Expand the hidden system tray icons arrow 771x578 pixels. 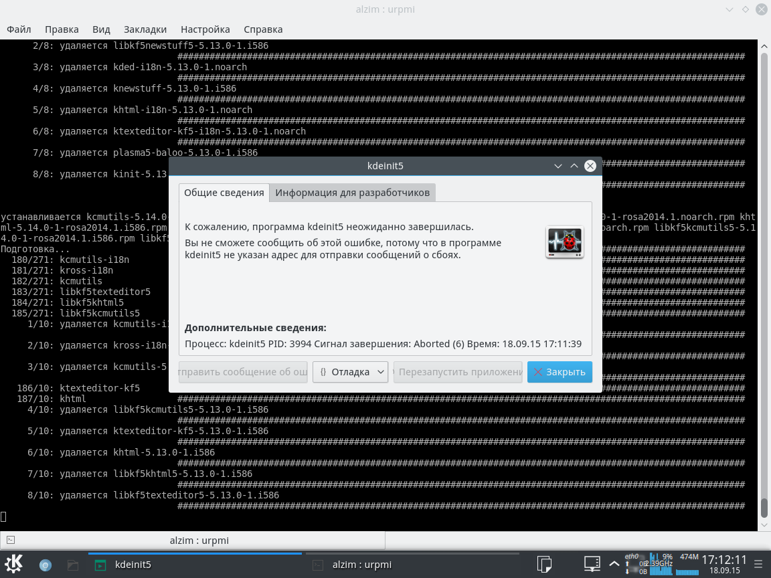(x=614, y=564)
